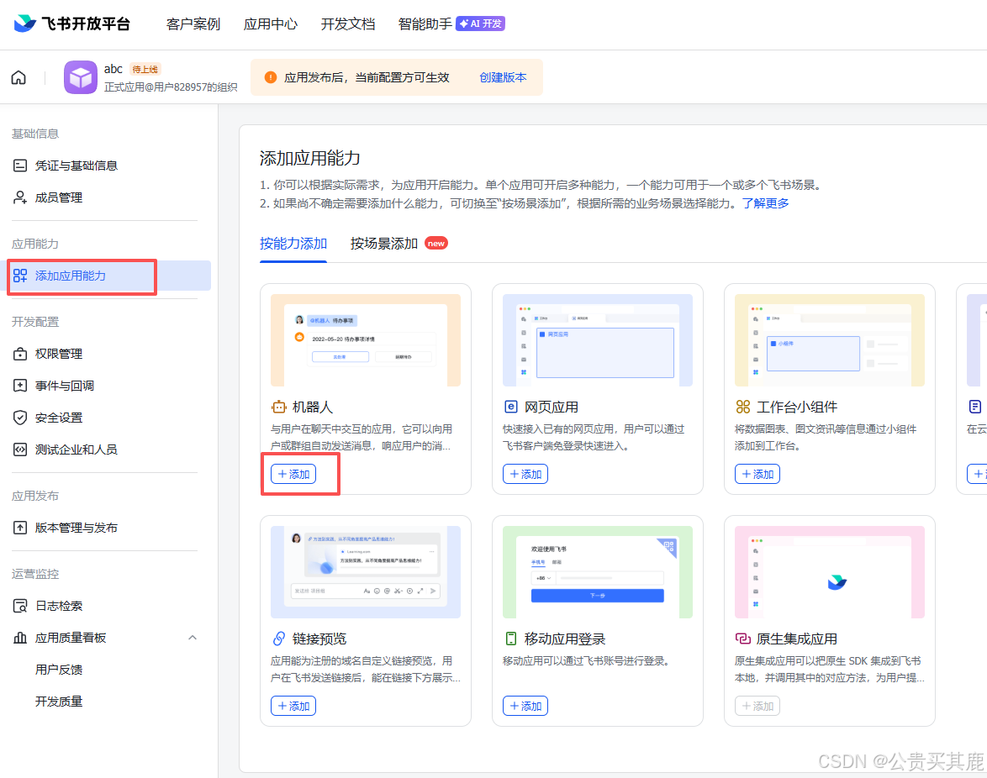Click the 应用质量看板 chart icon
The height and width of the screenshot is (778, 987).
click(x=20, y=638)
